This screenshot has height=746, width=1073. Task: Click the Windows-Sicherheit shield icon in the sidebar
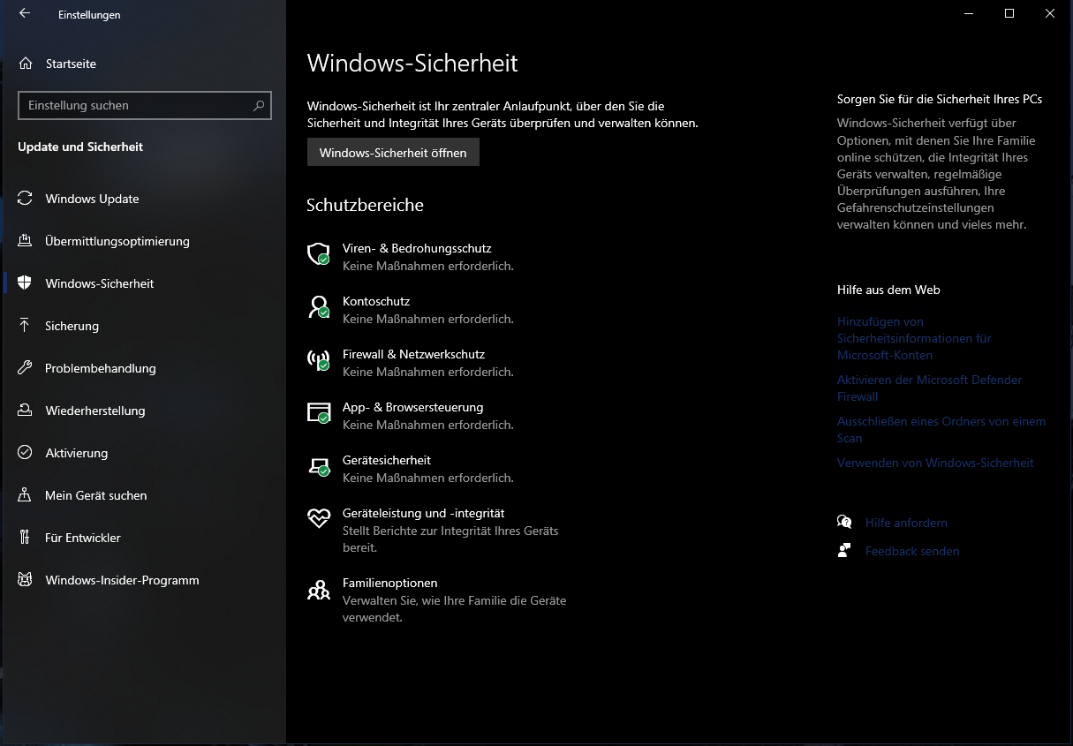click(x=25, y=283)
